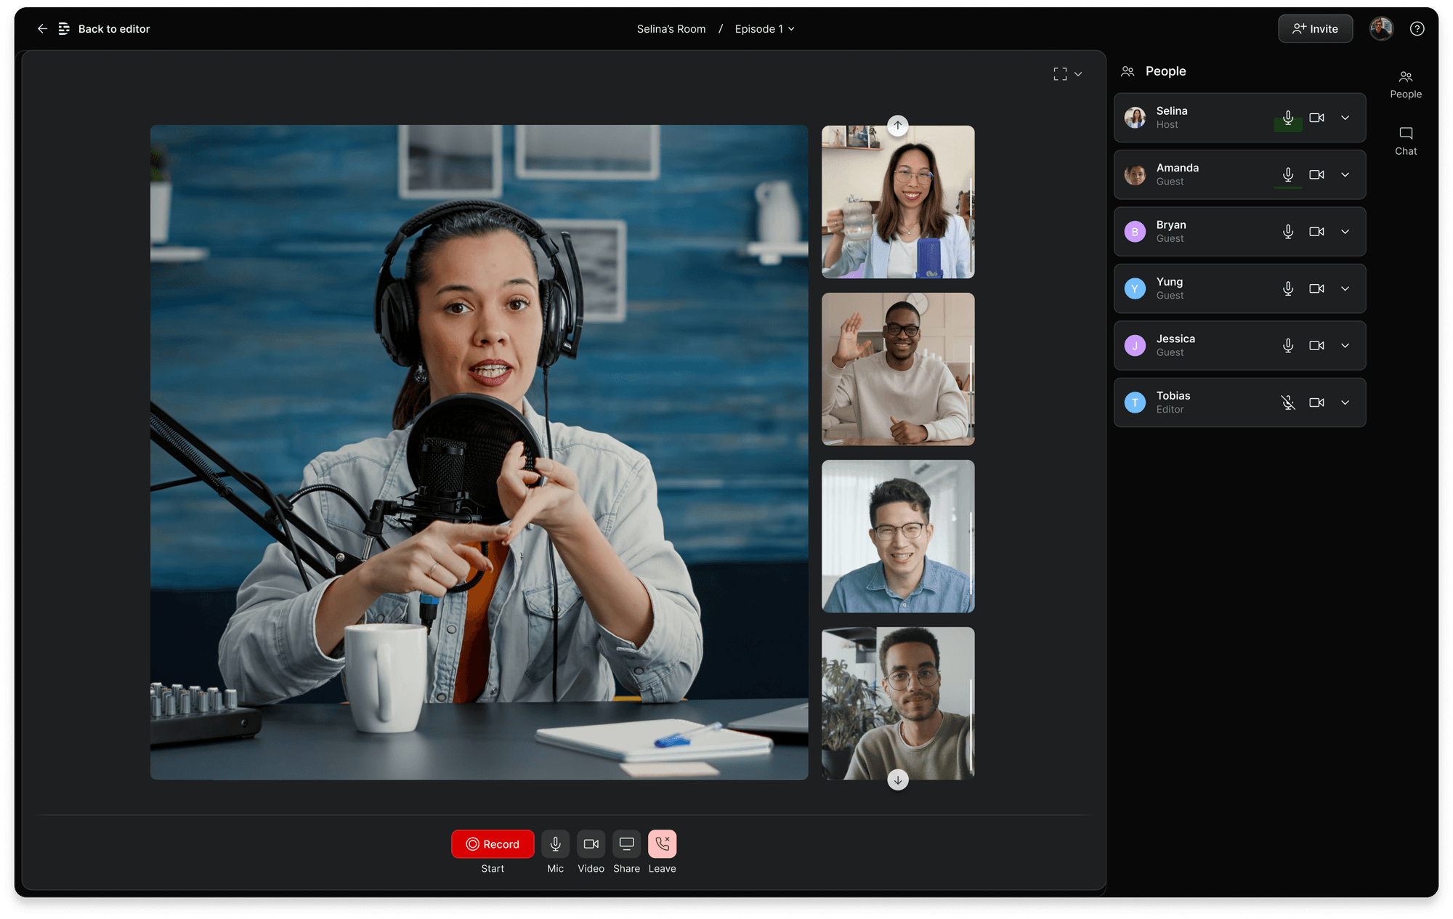Expand the layout options dropdown above the stage
1453x919 pixels.
click(x=1078, y=73)
